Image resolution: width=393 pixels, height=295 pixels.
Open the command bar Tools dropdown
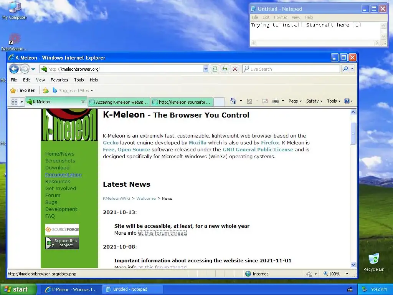click(x=334, y=101)
